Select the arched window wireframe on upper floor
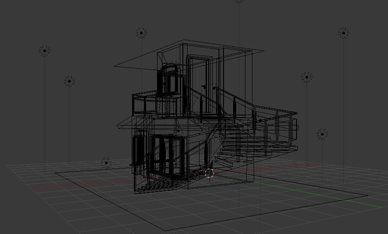This screenshot has width=388, height=234. tap(170, 79)
